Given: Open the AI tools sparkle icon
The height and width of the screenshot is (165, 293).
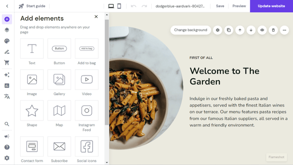Looking at the screenshot, I should 7,75.
